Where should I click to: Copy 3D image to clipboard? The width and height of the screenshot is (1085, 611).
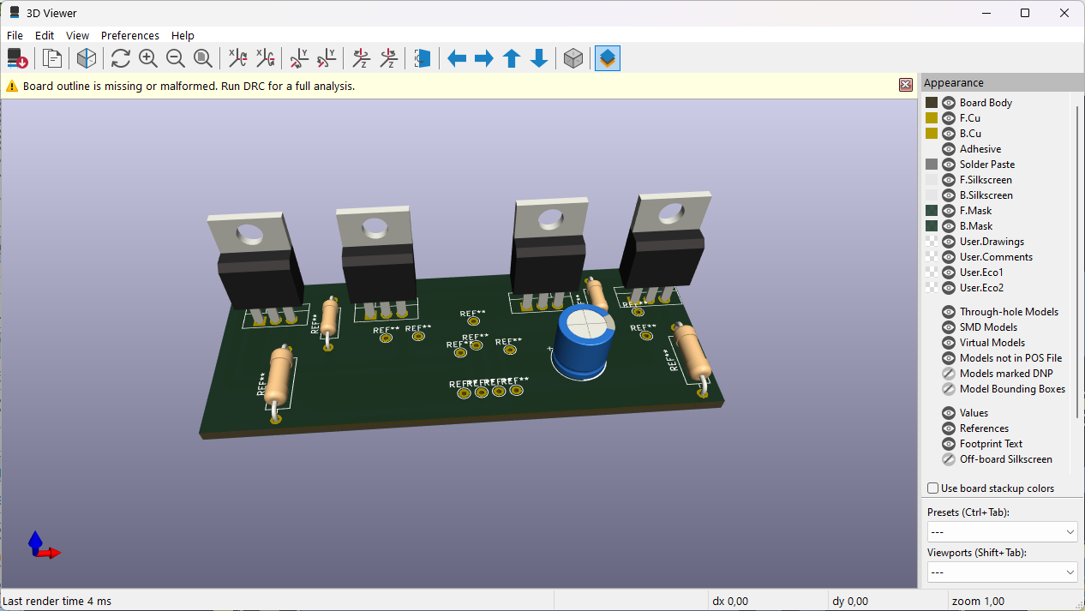click(52, 58)
